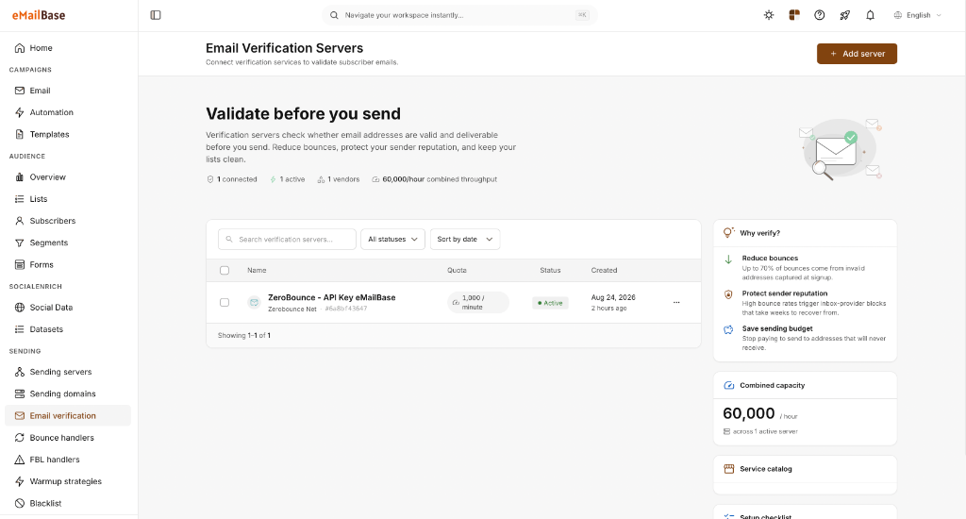The width and height of the screenshot is (966, 519).
Task: Click the Quota column header
Action: pos(457,270)
